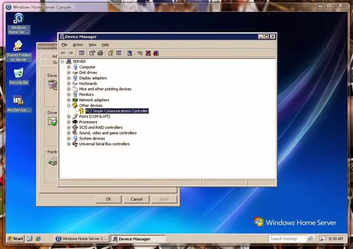This screenshot has width=353, height=249.
Task: Open the AnyService desktop icon
Action: [19, 104]
